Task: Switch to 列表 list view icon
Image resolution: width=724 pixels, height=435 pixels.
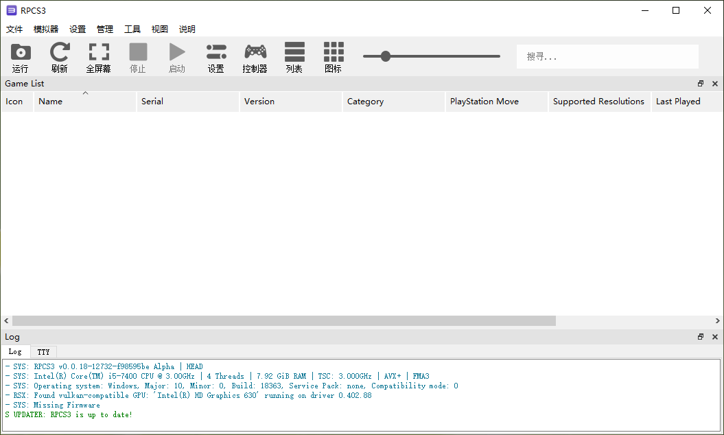Action: pyautogui.click(x=294, y=52)
